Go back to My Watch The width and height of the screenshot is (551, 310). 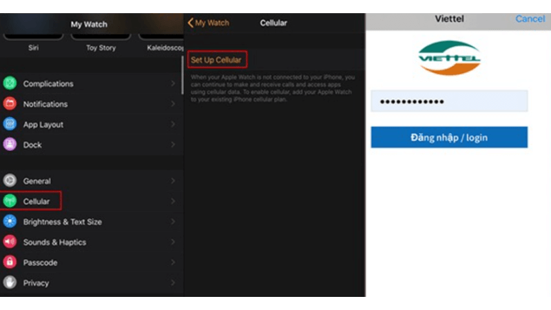click(x=209, y=23)
